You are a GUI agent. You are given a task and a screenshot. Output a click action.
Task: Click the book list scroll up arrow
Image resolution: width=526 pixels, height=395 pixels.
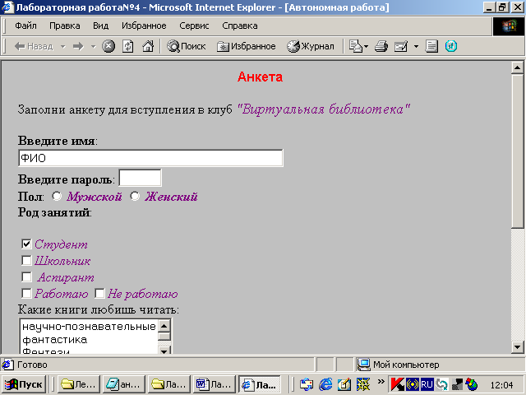pyautogui.click(x=164, y=326)
